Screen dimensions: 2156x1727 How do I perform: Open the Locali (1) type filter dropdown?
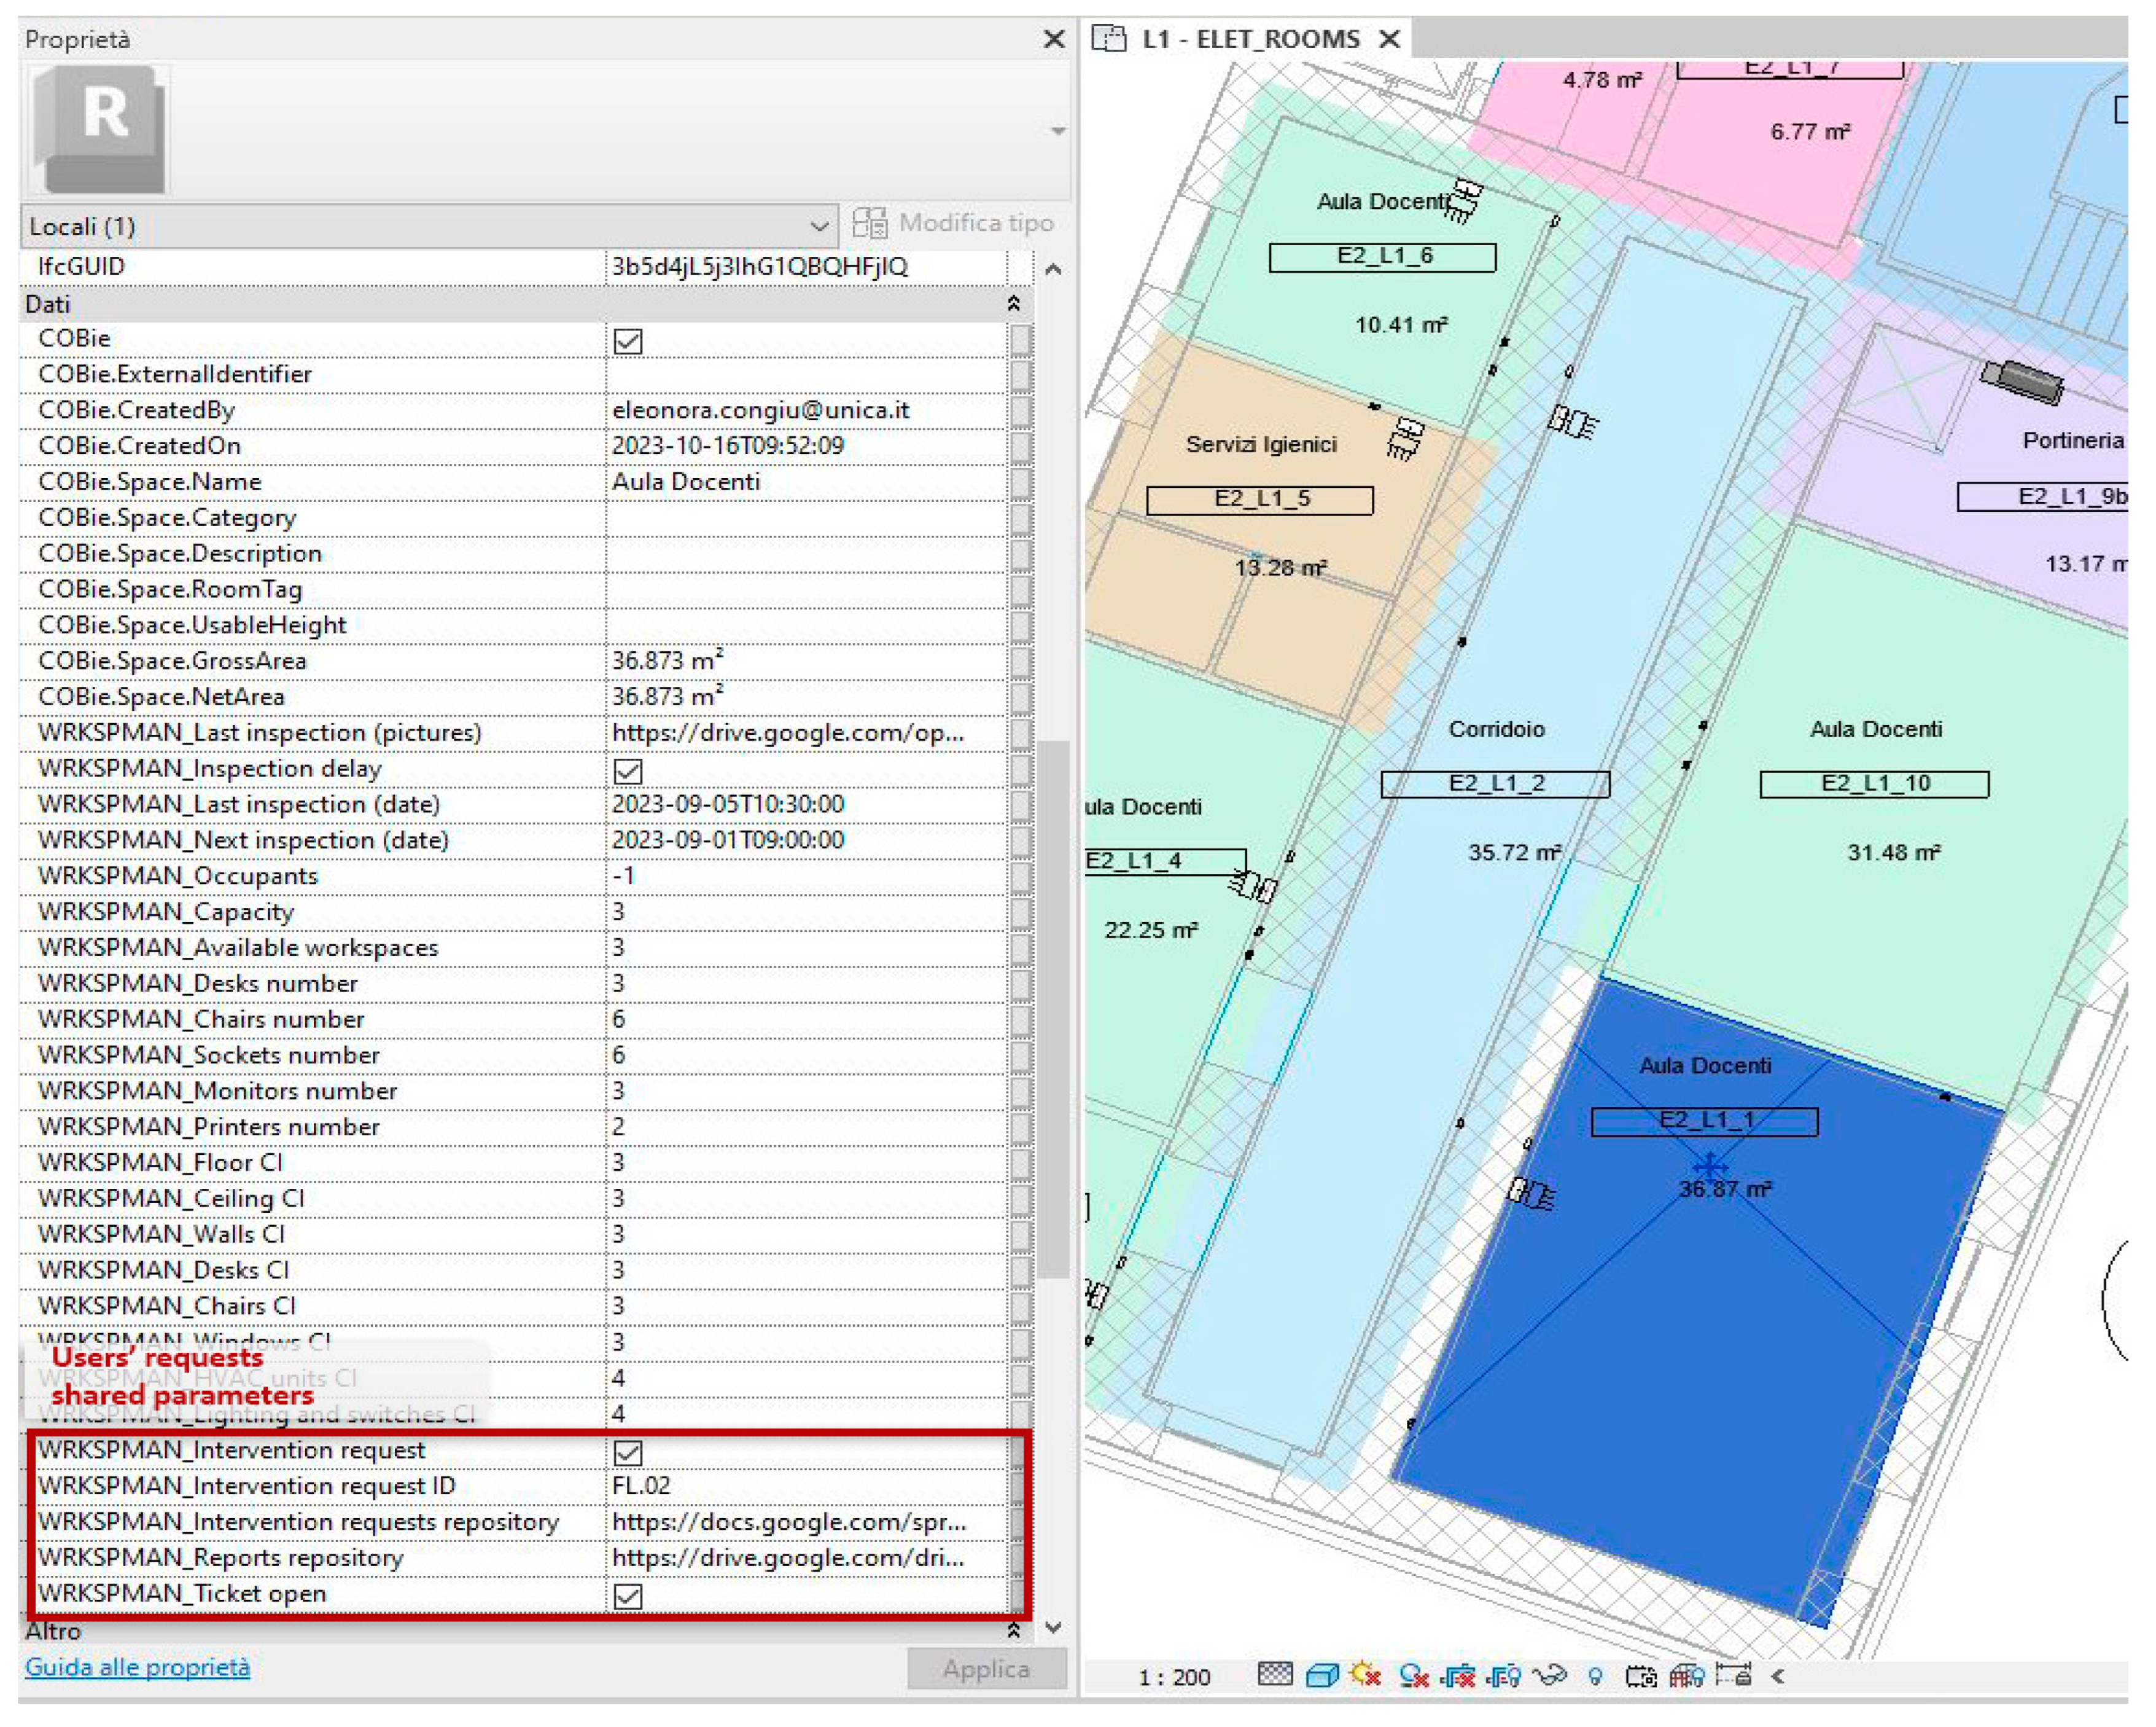point(819,226)
